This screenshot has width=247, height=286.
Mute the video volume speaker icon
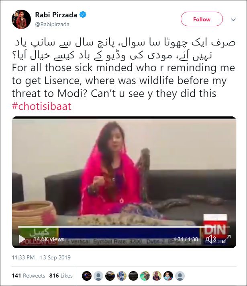211,239
